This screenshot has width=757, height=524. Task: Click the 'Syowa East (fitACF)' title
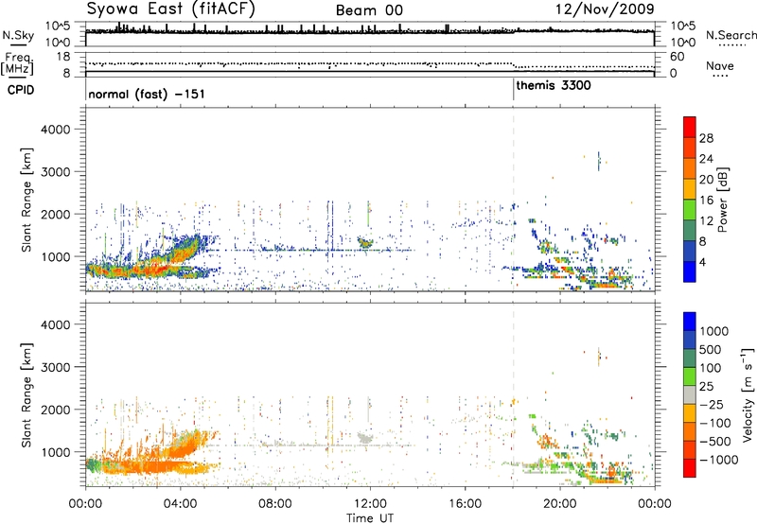[x=170, y=9]
